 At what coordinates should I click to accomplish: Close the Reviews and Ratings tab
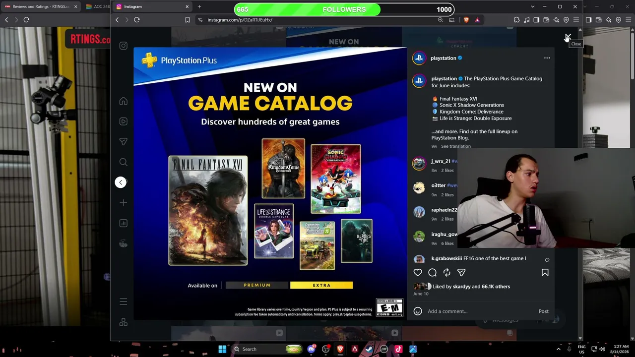tap(75, 6)
